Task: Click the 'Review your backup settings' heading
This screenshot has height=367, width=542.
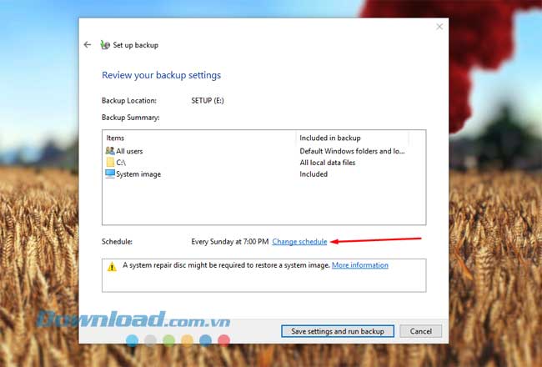Action: pyautogui.click(x=161, y=75)
